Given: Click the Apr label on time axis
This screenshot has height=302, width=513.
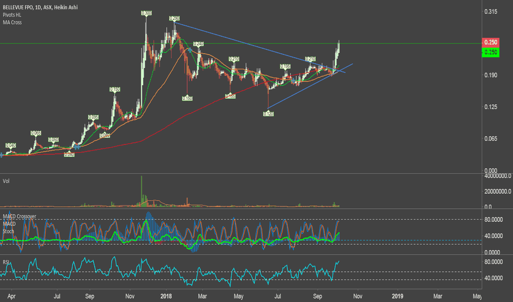Looking at the screenshot, I should tap(12, 296).
